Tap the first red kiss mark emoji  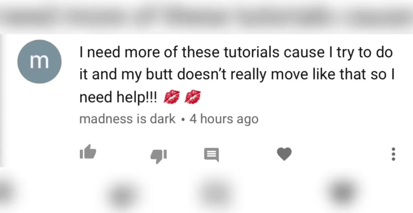(x=171, y=97)
